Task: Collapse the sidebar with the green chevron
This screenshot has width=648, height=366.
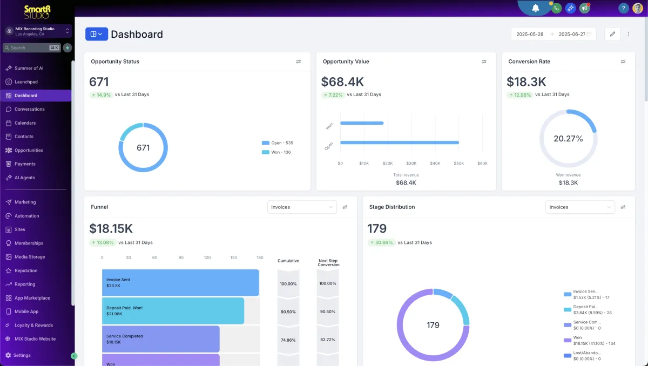Action: pos(74,356)
